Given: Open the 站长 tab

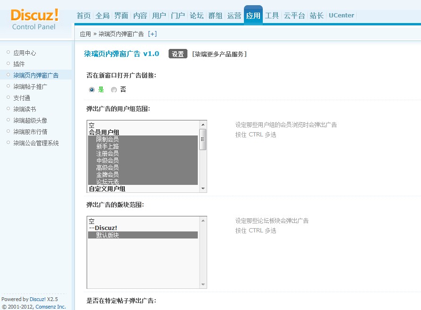Looking at the screenshot, I should (x=316, y=16).
